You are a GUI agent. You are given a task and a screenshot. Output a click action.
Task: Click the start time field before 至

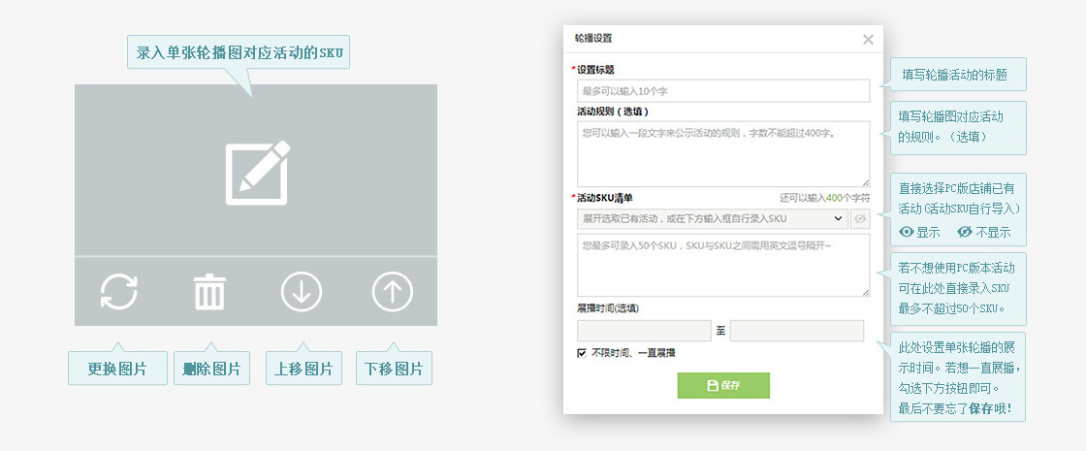tap(644, 331)
